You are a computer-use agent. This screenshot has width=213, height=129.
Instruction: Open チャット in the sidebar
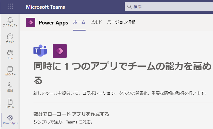coord(10,38)
